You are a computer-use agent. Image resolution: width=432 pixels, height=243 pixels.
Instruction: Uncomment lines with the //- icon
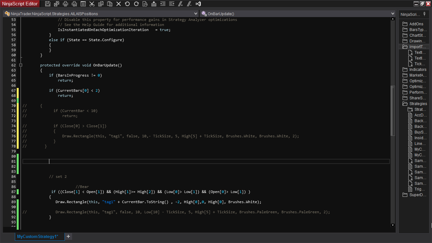coord(189,4)
